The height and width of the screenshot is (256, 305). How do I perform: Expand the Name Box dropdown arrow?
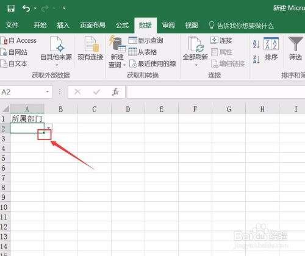48,92
